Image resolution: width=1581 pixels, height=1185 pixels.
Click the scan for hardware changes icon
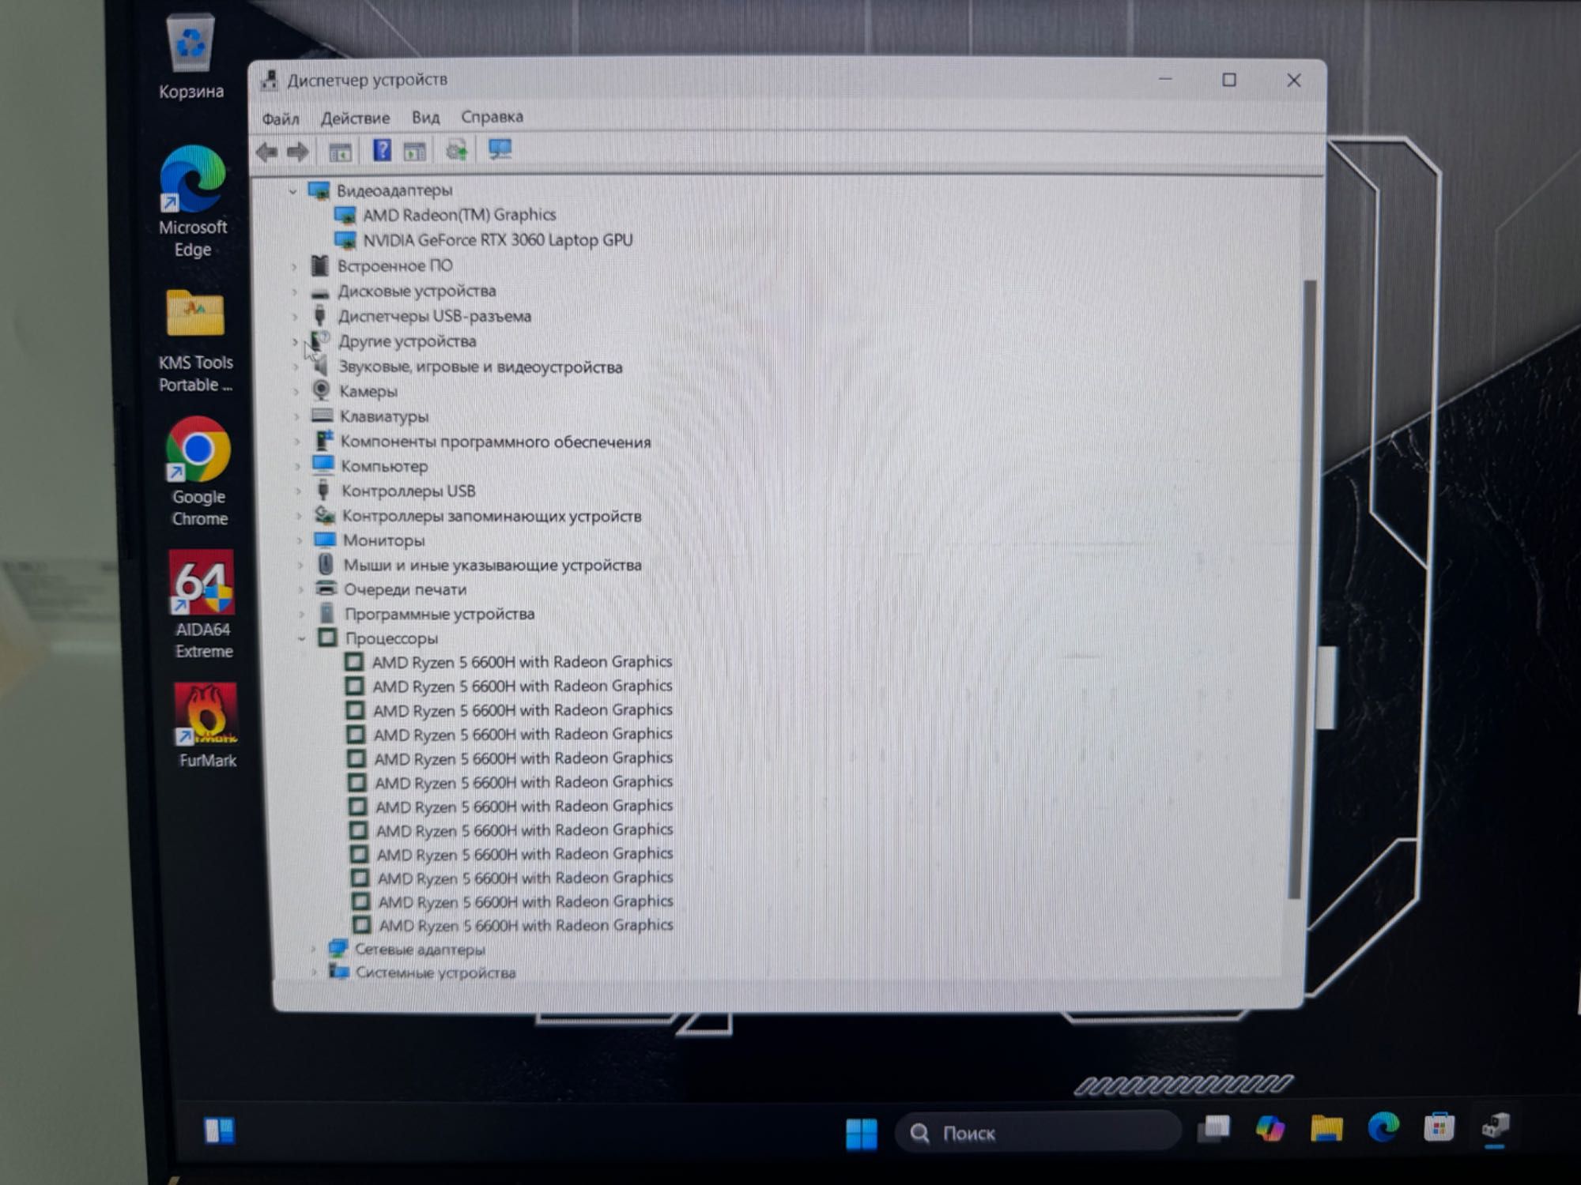click(500, 149)
